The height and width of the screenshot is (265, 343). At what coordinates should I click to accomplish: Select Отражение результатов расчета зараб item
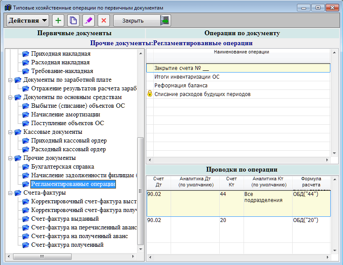[x=84, y=89]
